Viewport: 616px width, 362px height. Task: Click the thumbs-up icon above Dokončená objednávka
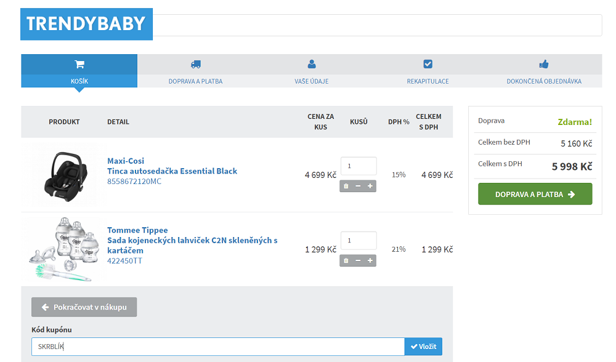coord(544,64)
